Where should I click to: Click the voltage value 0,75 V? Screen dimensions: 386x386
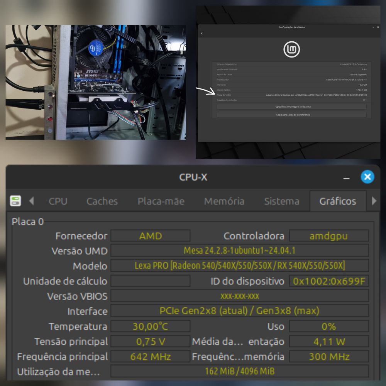151,342
